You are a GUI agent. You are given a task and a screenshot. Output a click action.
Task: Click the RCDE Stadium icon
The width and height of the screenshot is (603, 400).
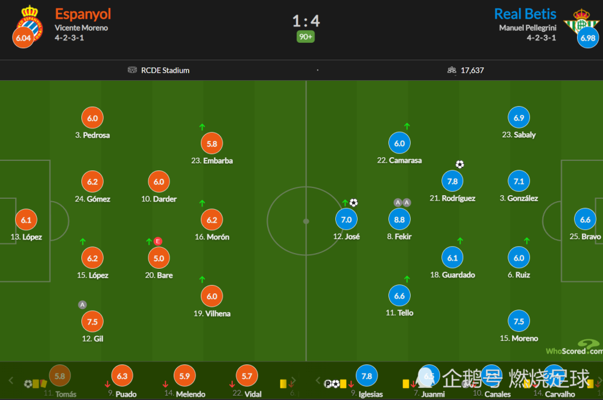click(132, 70)
